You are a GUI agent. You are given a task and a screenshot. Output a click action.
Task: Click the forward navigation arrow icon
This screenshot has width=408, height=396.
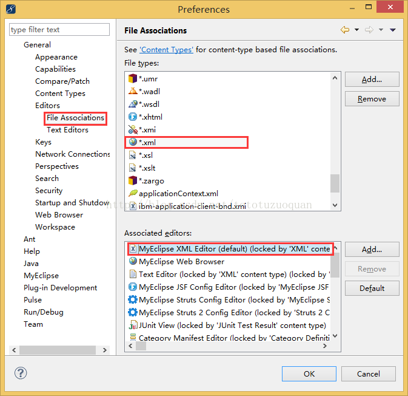[x=369, y=30]
